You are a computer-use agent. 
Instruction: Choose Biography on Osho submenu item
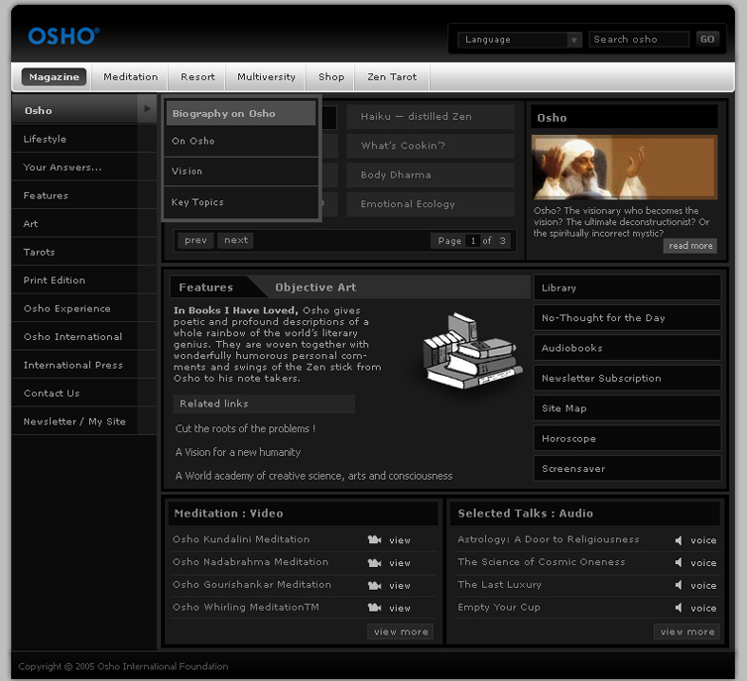241,113
